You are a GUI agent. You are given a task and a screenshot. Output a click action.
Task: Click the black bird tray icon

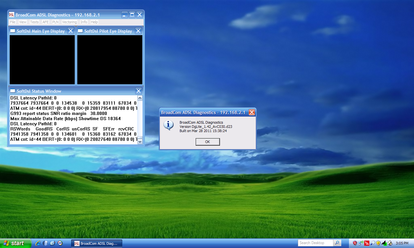point(384,243)
